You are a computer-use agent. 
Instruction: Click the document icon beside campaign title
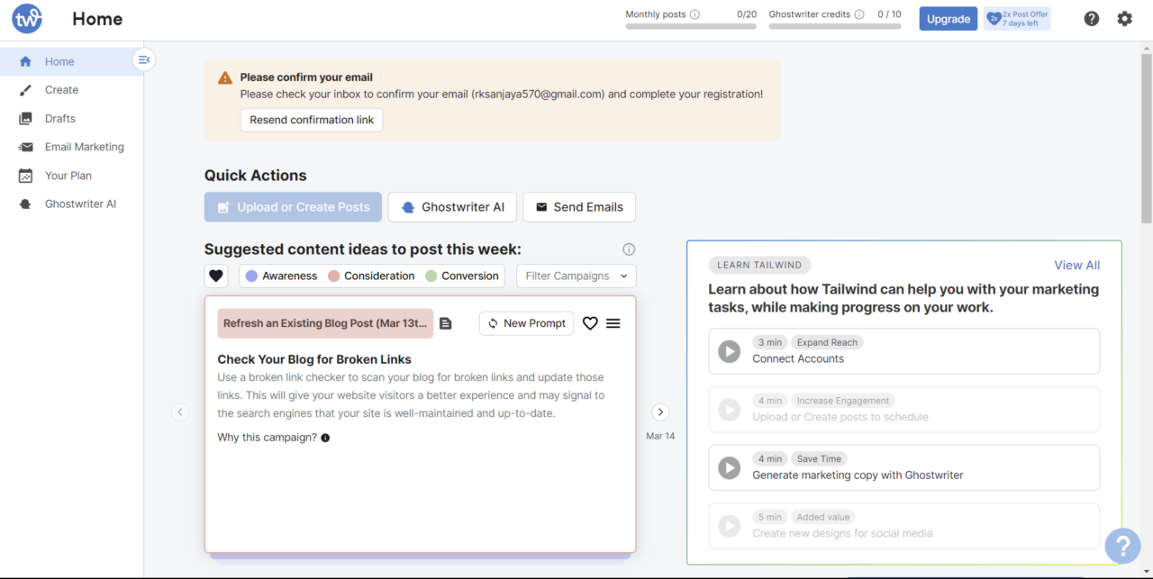tap(446, 323)
